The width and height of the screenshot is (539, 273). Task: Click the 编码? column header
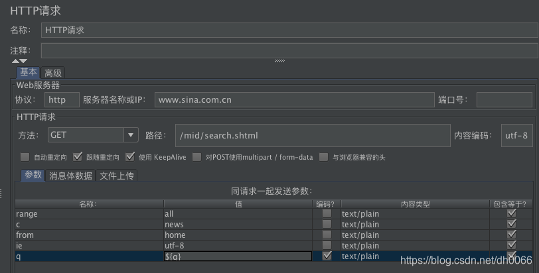tap(327, 204)
